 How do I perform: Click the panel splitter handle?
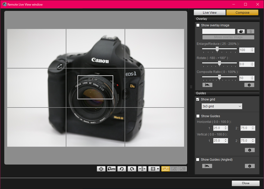coord(191,87)
